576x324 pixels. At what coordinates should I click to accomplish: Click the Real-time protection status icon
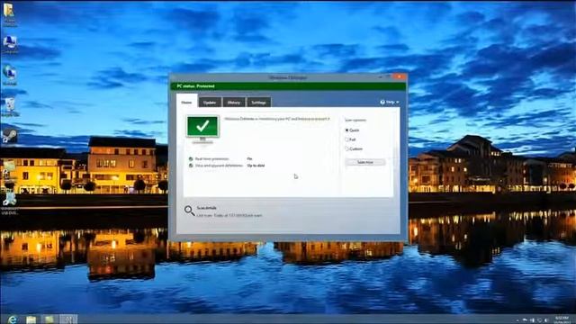(191, 158)
